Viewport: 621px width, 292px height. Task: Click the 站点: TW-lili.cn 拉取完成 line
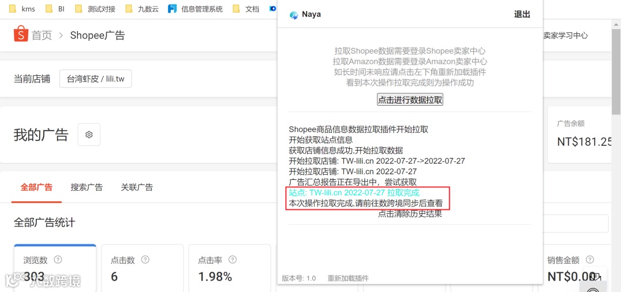click(x=354, y=193)
